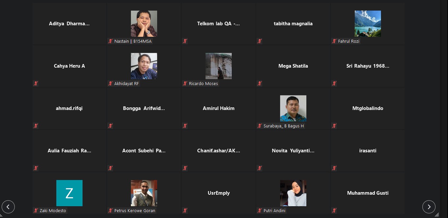
Task: Select the Muhammad Gusti participant tile
Action: pyautogui.click(x=368, y=193)
